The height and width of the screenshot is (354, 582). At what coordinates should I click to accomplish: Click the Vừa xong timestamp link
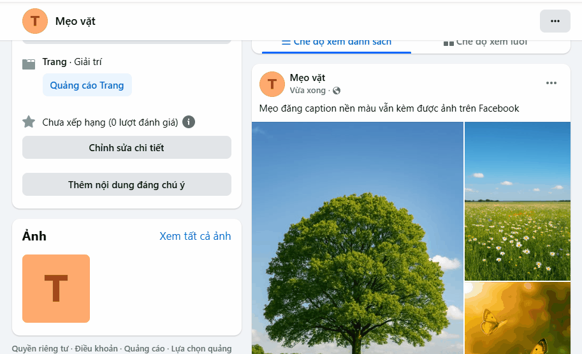point(307,91)
